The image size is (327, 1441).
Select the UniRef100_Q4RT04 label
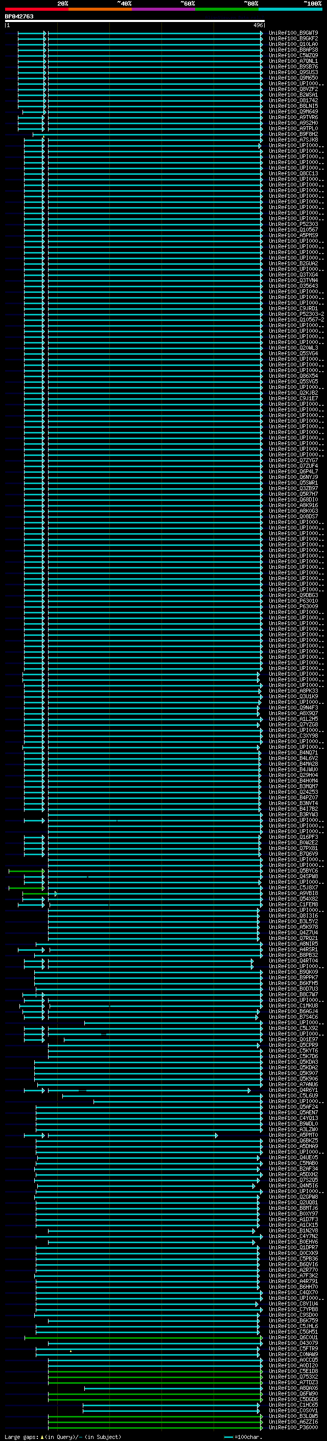(x=293, y=960)
